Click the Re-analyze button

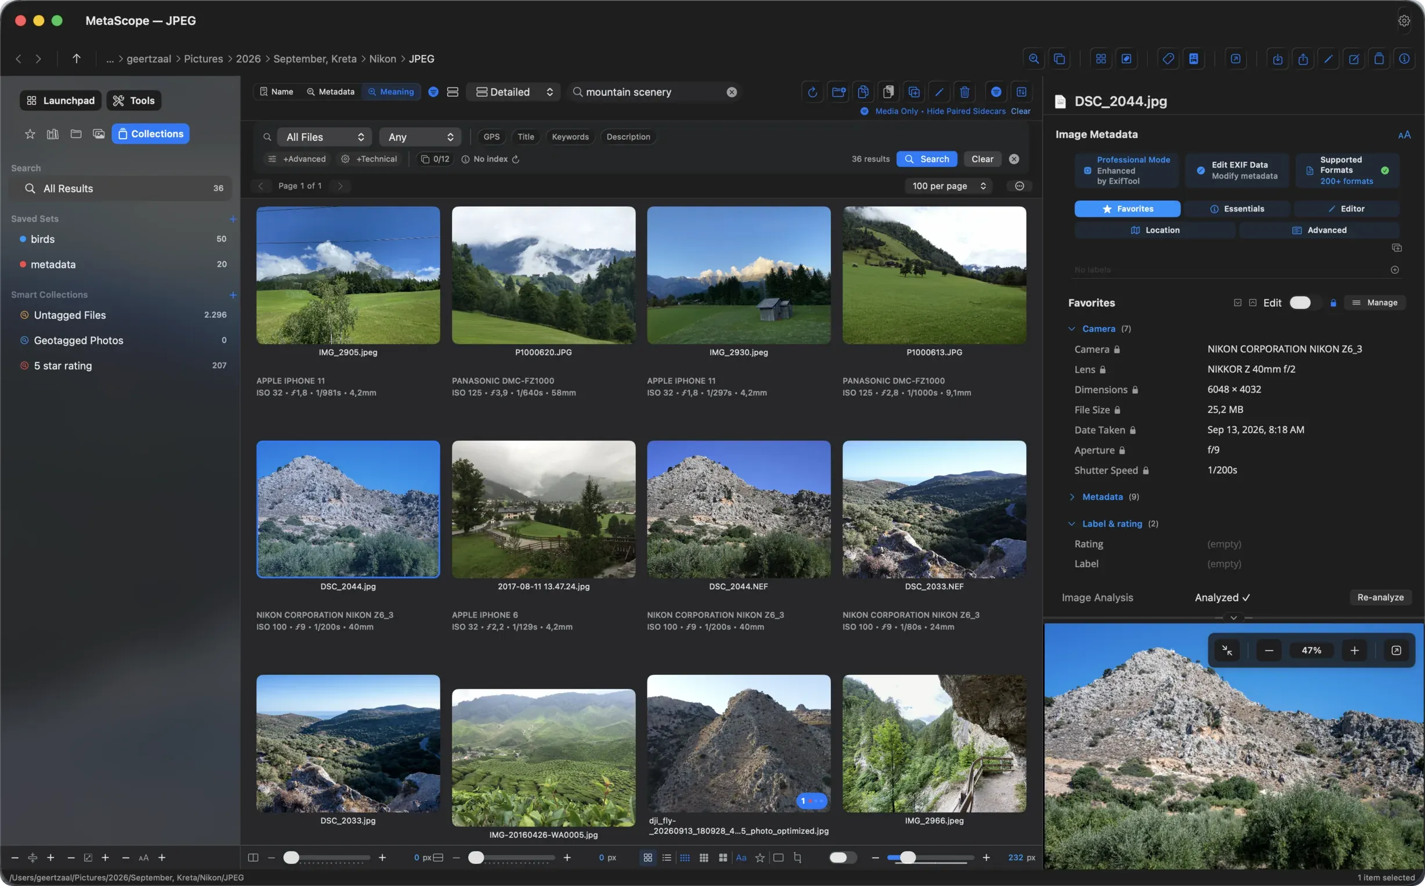[1380, 598]
